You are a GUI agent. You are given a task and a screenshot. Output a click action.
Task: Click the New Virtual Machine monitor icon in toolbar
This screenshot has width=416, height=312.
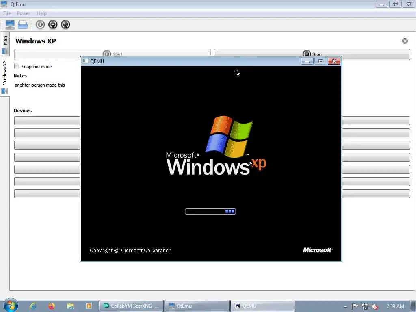coord(10,25)
